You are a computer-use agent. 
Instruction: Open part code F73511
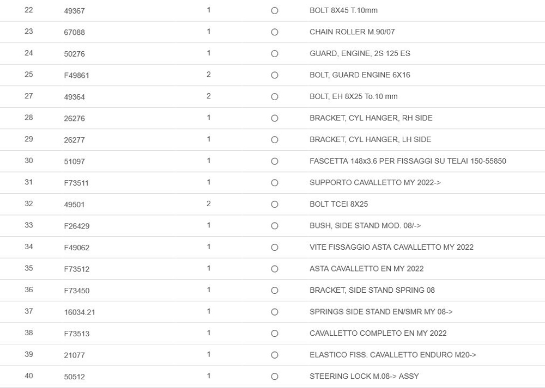coord(76,183)
